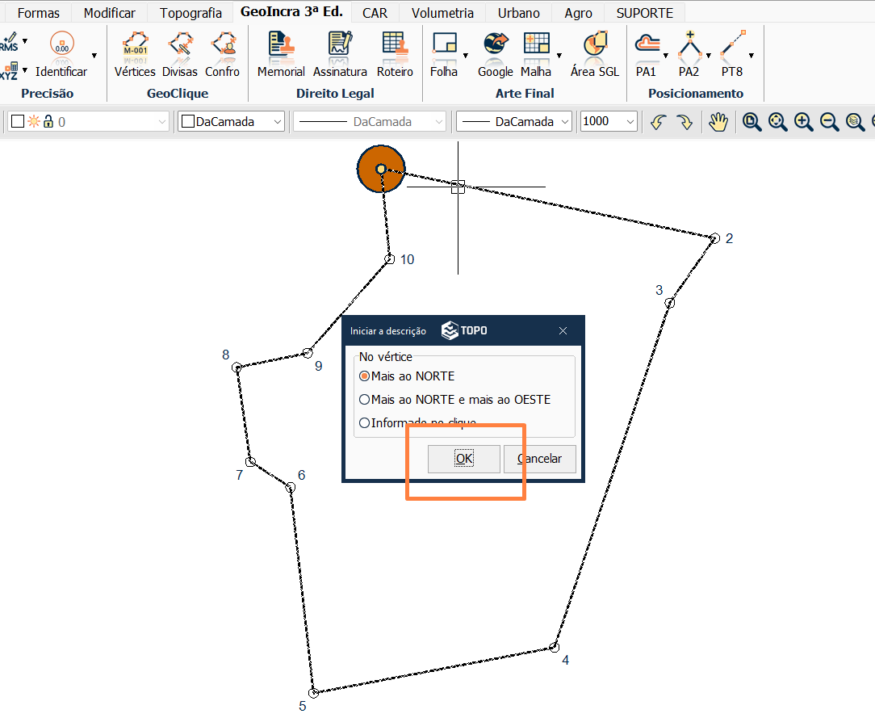Viewport: 875px width, 718px height.
Task: Activate the pan hand tool
Action: 718,122
